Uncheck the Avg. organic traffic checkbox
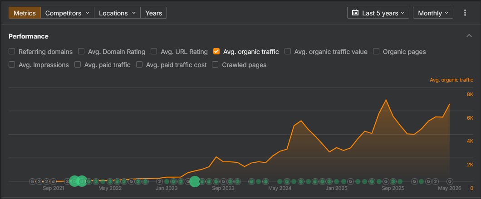This screenshot has width=481, height=199. tap(216, 51)
